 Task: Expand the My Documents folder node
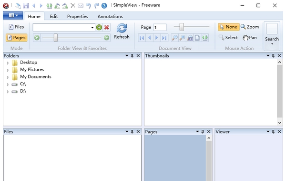(8, 77)
